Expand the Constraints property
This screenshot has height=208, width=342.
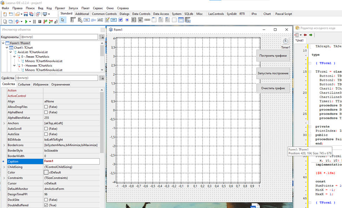point(4,178)
